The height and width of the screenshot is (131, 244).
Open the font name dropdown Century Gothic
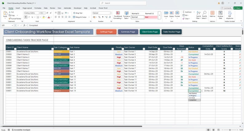coord(39,13)
